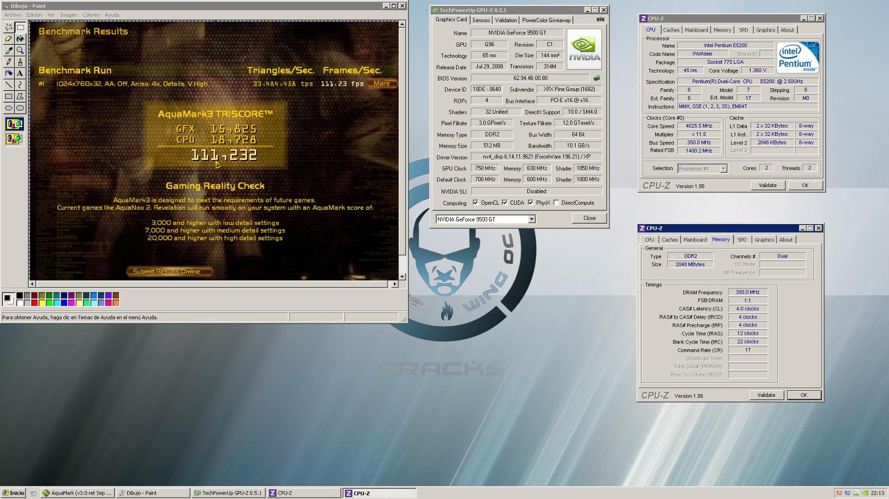This screenshot has height=499, width=889.
Task: Click the Show Desktop quick launch icon
Action: 33,493
